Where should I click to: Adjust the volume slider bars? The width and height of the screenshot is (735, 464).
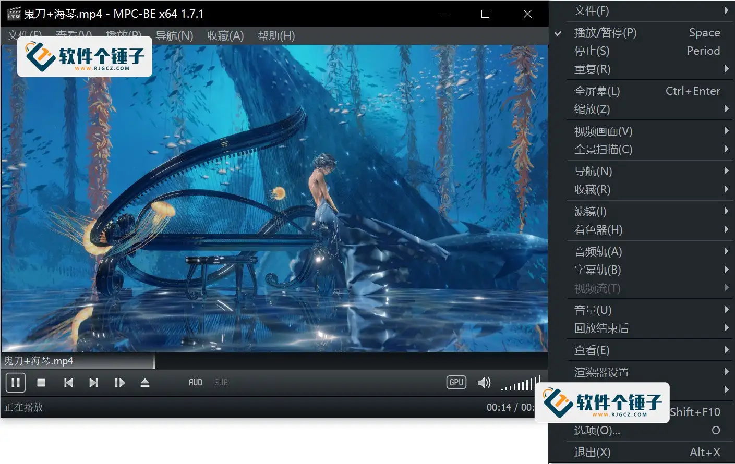520,384
